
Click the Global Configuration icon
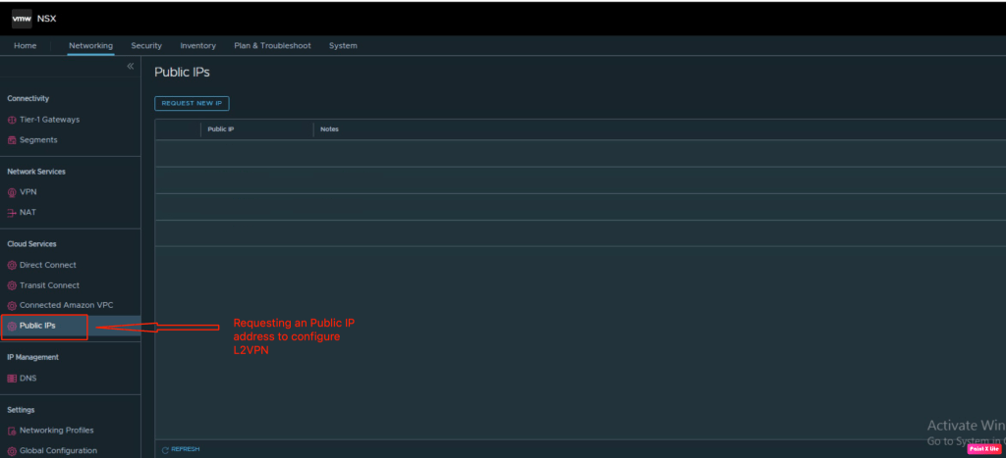coord(12,451)
